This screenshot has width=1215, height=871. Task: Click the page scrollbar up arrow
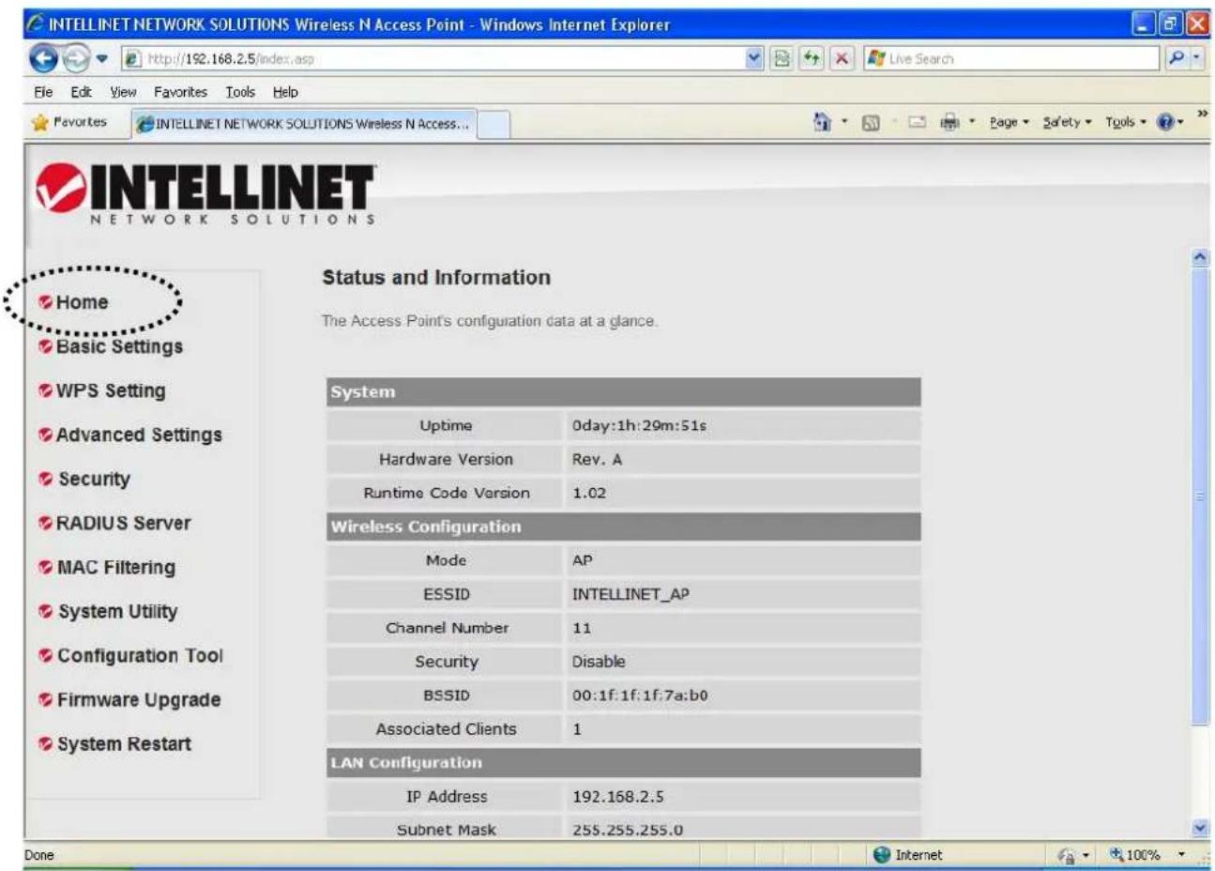pyautogui.click(x=1200, y=257)
